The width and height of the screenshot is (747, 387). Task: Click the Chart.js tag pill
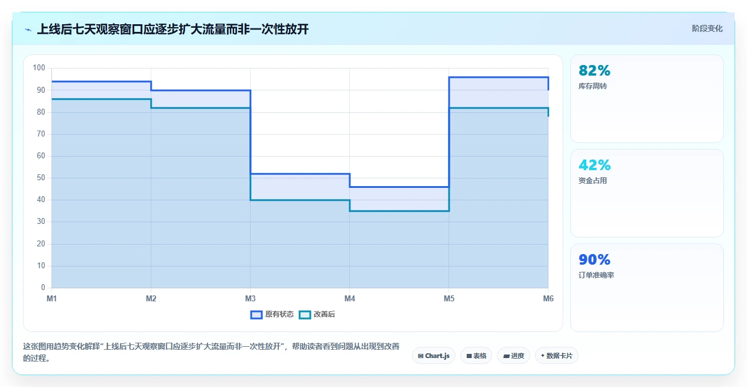433,356
